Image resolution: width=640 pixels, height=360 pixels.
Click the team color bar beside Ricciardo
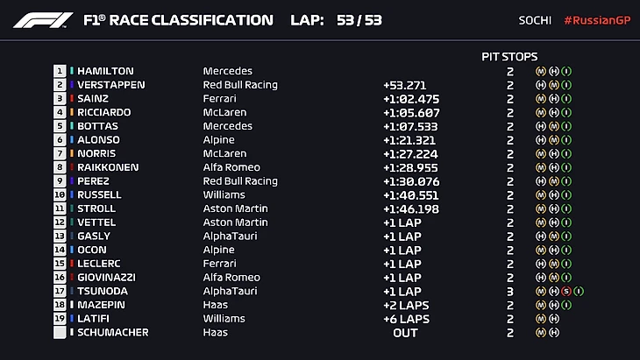pyautogui.click(x=72, y=112)
